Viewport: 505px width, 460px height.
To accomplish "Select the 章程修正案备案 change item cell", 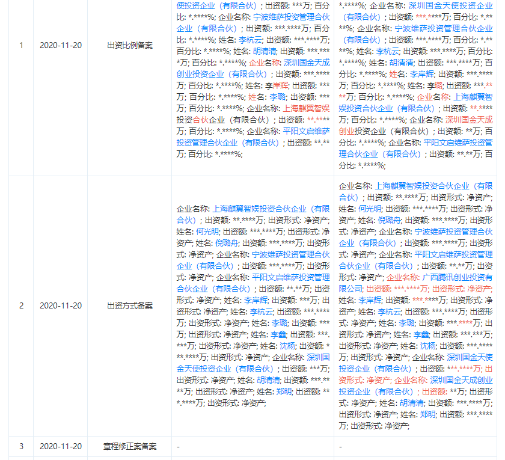I will tap(129, 446).
